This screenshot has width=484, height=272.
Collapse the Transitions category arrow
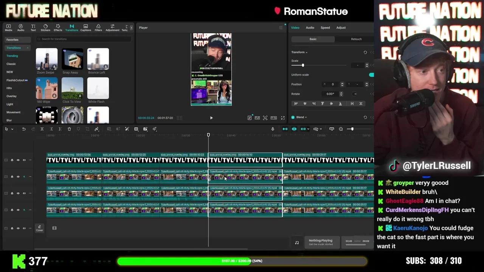pyautogui.click(x=27, y=48)
